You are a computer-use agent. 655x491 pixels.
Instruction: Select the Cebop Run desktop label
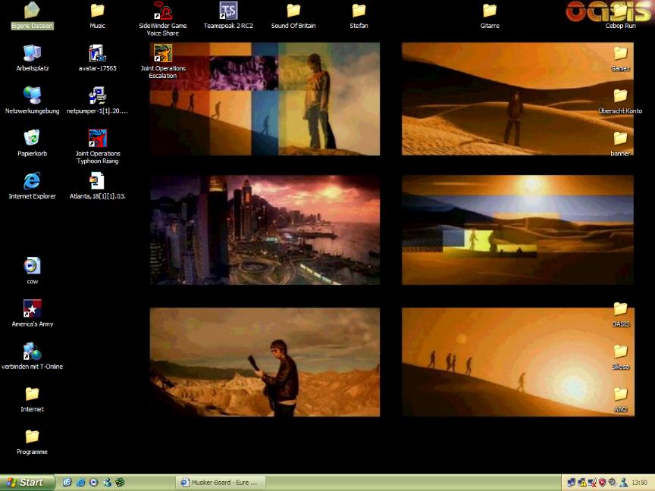(620, 26)
